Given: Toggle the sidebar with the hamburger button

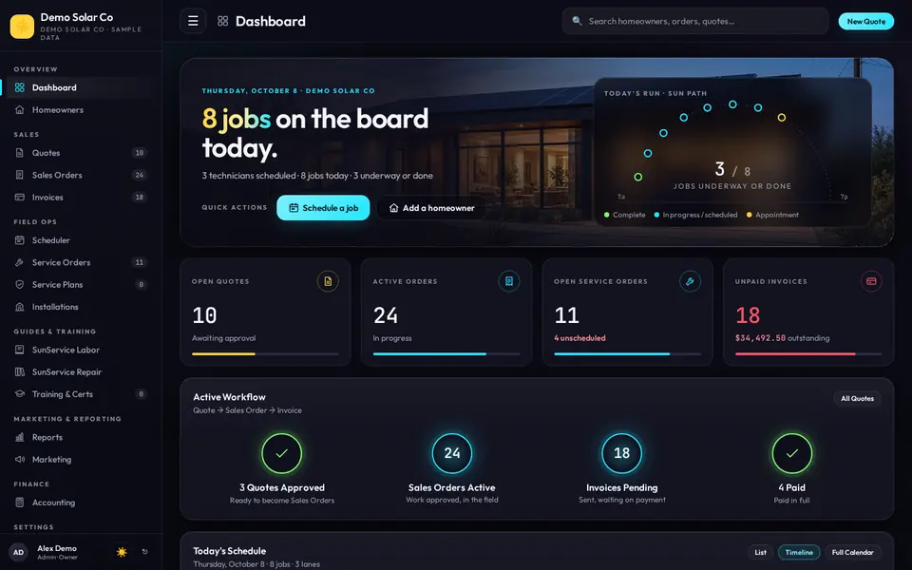Looking at the screenshot, I should coord(193,22).
